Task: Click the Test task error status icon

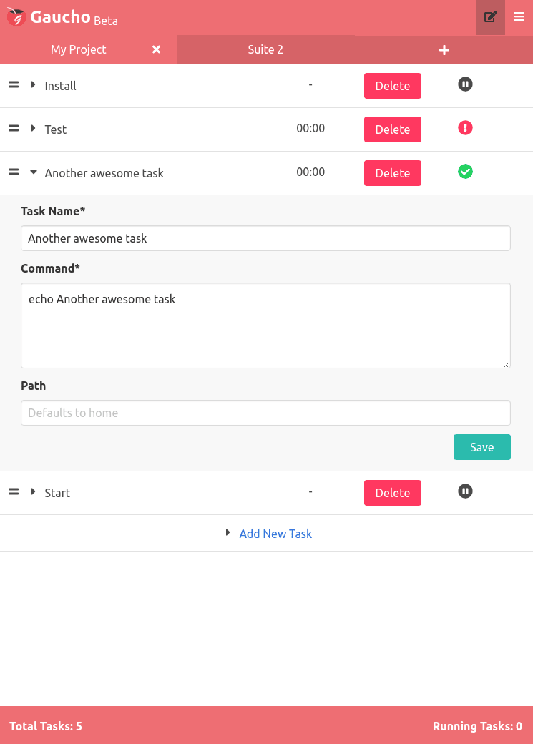Action: 465,128
